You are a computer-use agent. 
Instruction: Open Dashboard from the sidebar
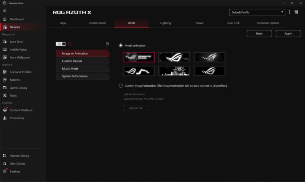17,19
